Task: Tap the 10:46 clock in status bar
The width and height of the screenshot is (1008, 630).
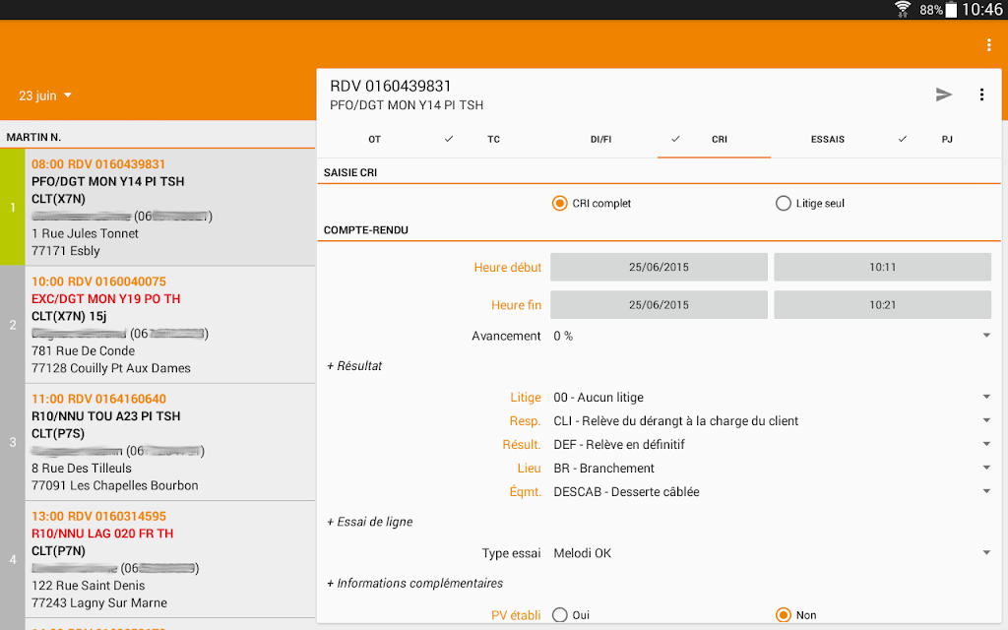Action: coord(981,9)
